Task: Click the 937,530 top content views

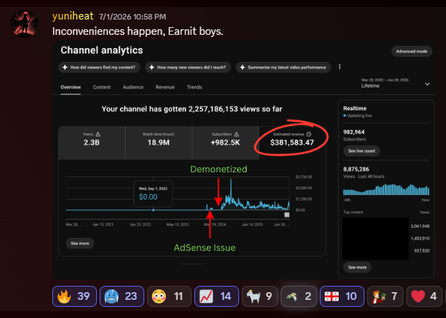Action: click(422, 251)
